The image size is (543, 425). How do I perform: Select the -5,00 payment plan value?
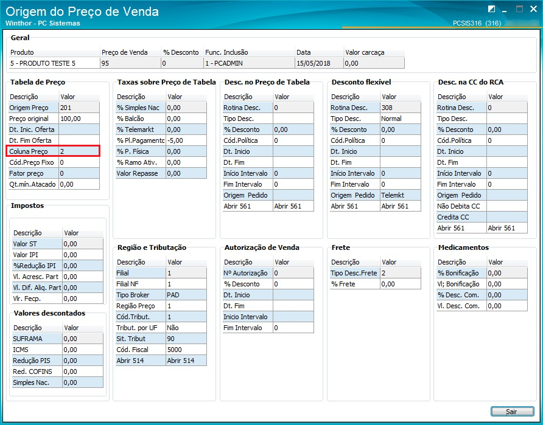click(x=186, y=140)
